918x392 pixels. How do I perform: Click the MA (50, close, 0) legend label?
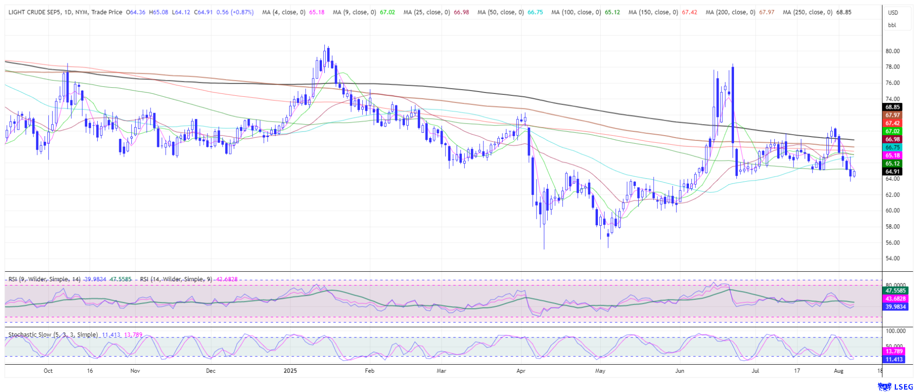[501, 12]
